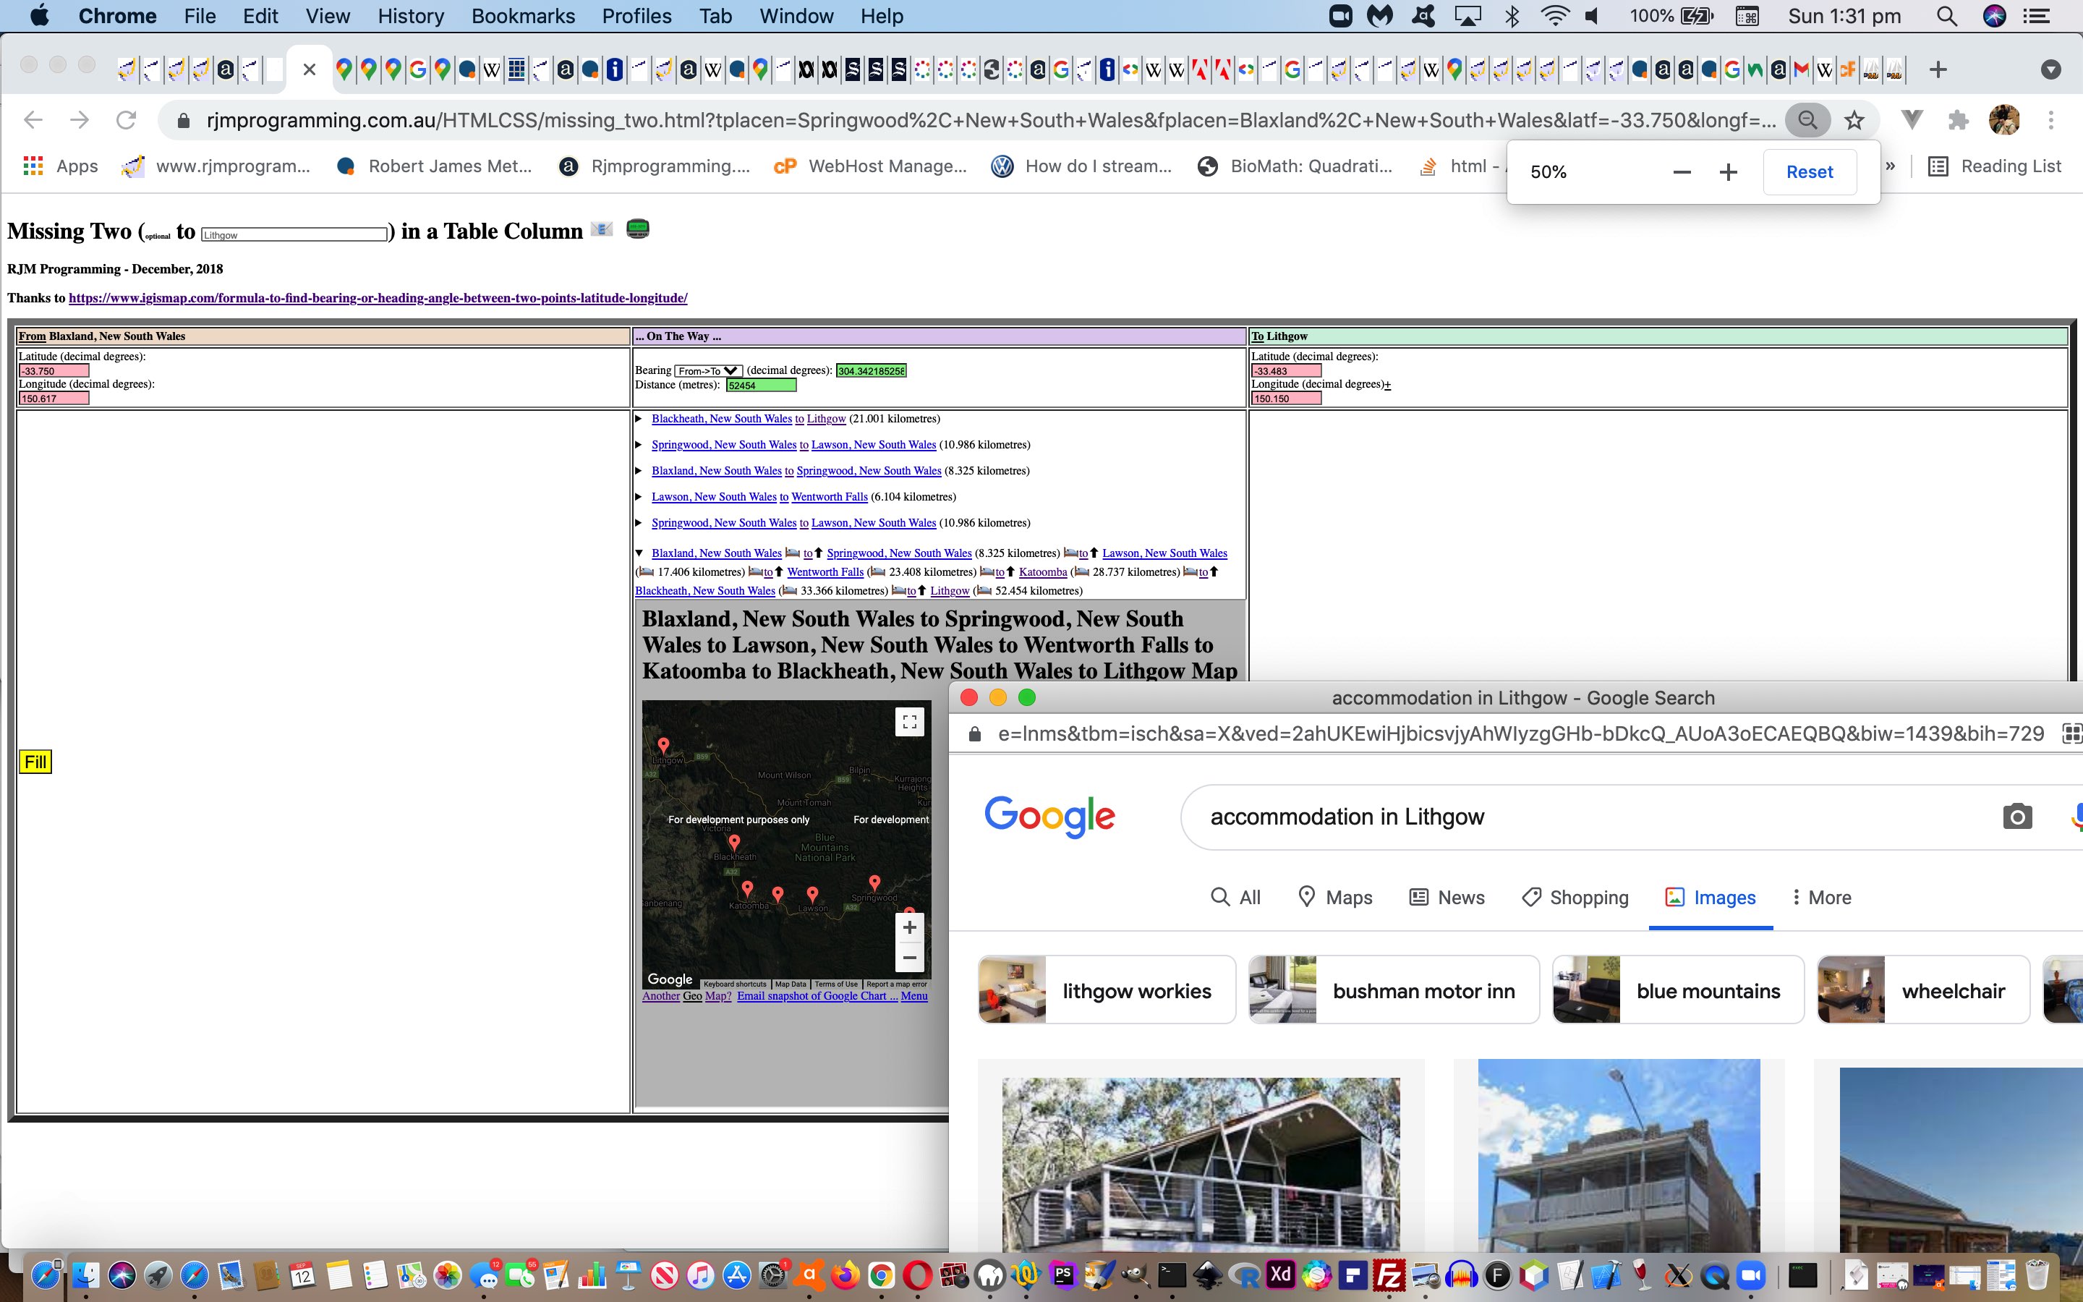Image resolution: width=2083 pixels, height=1302 pixels.
Task: Switch to News results tab
Action: (x=1446, y=897)
